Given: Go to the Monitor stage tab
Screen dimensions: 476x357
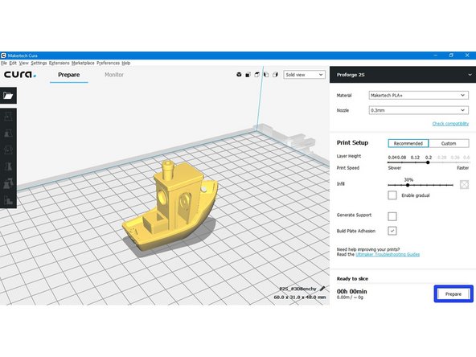Looking at the screenshot, I should 114,75.
